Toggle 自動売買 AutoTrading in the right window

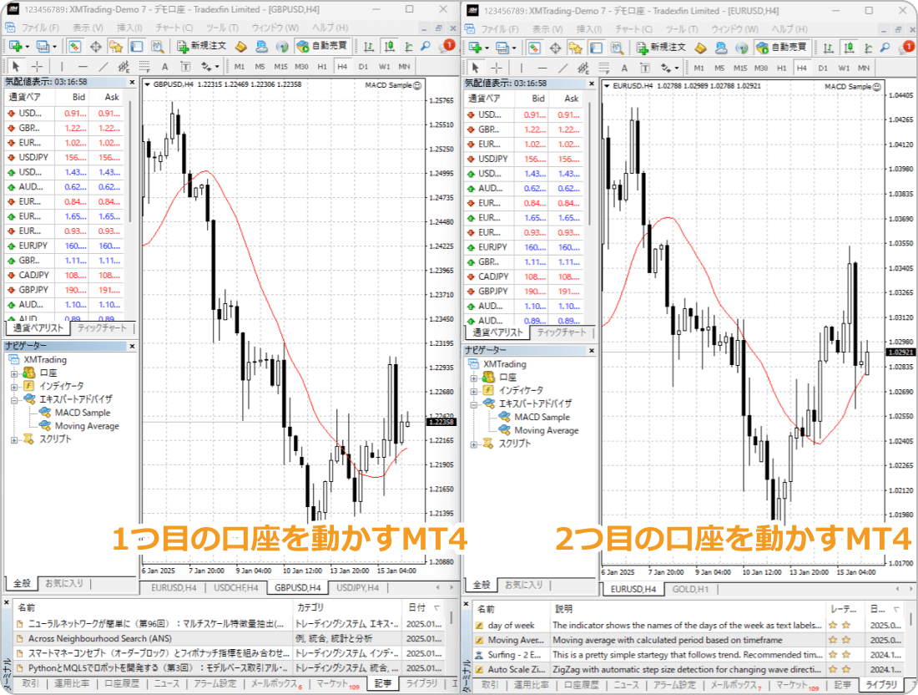coord(782,48)
